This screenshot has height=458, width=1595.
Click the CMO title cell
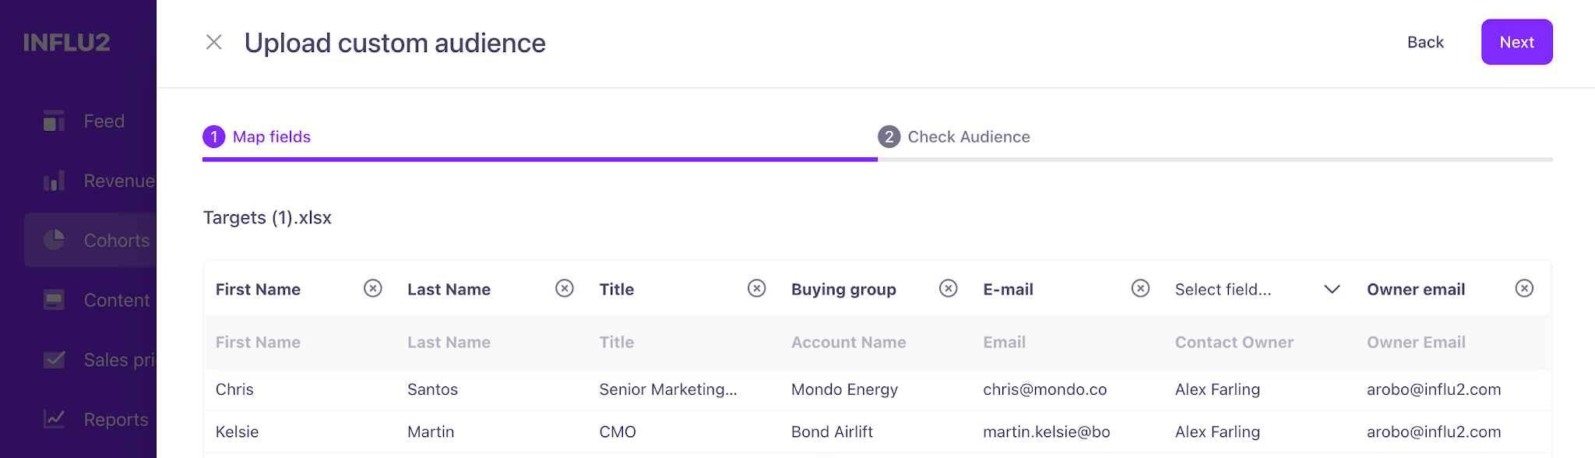[618, 432]
